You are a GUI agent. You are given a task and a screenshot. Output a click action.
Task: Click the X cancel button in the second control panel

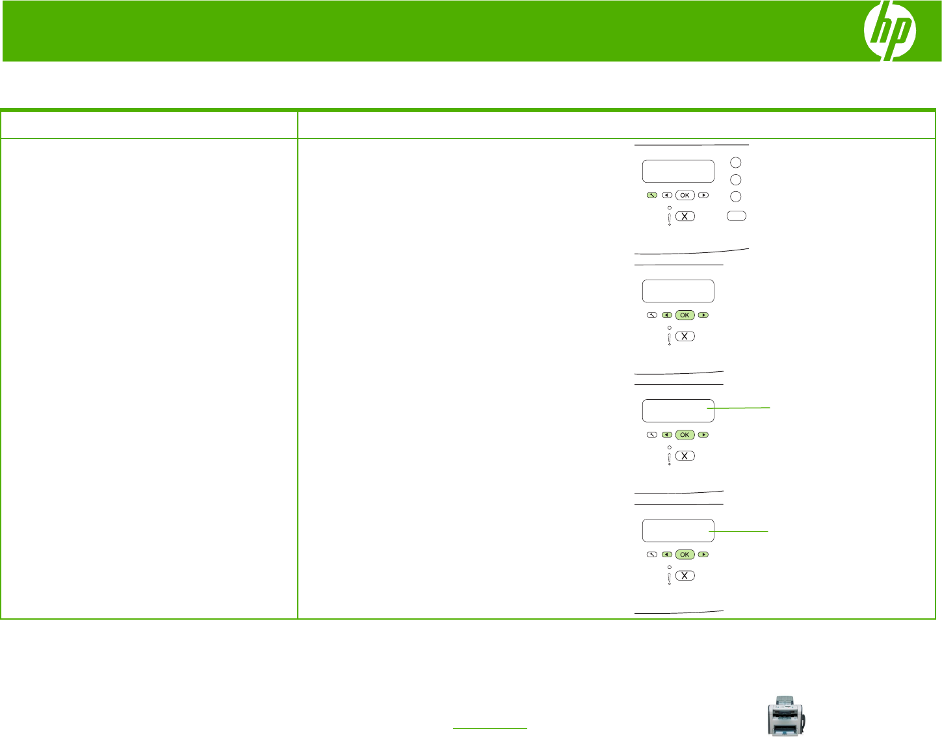point(685,336)
